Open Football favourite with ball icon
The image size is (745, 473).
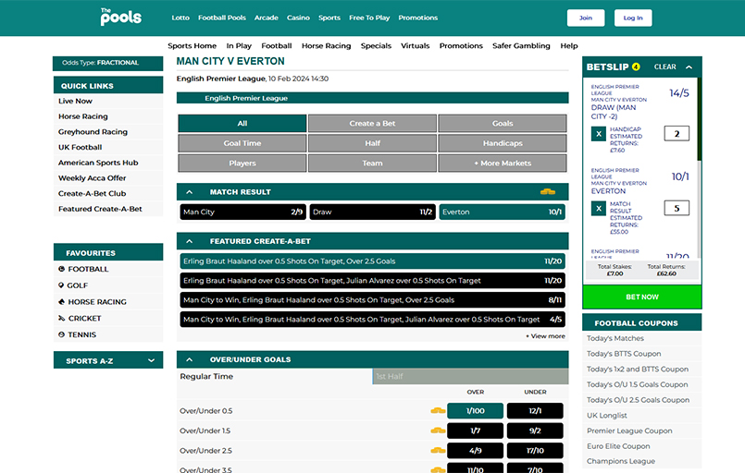[x=83, y=269]
